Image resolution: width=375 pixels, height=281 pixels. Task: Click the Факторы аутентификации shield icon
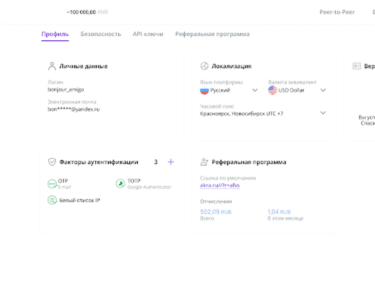tap(52, 162)
